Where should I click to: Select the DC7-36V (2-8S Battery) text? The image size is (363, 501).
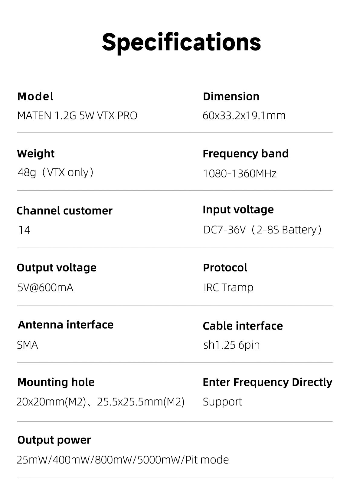(262, 230)
